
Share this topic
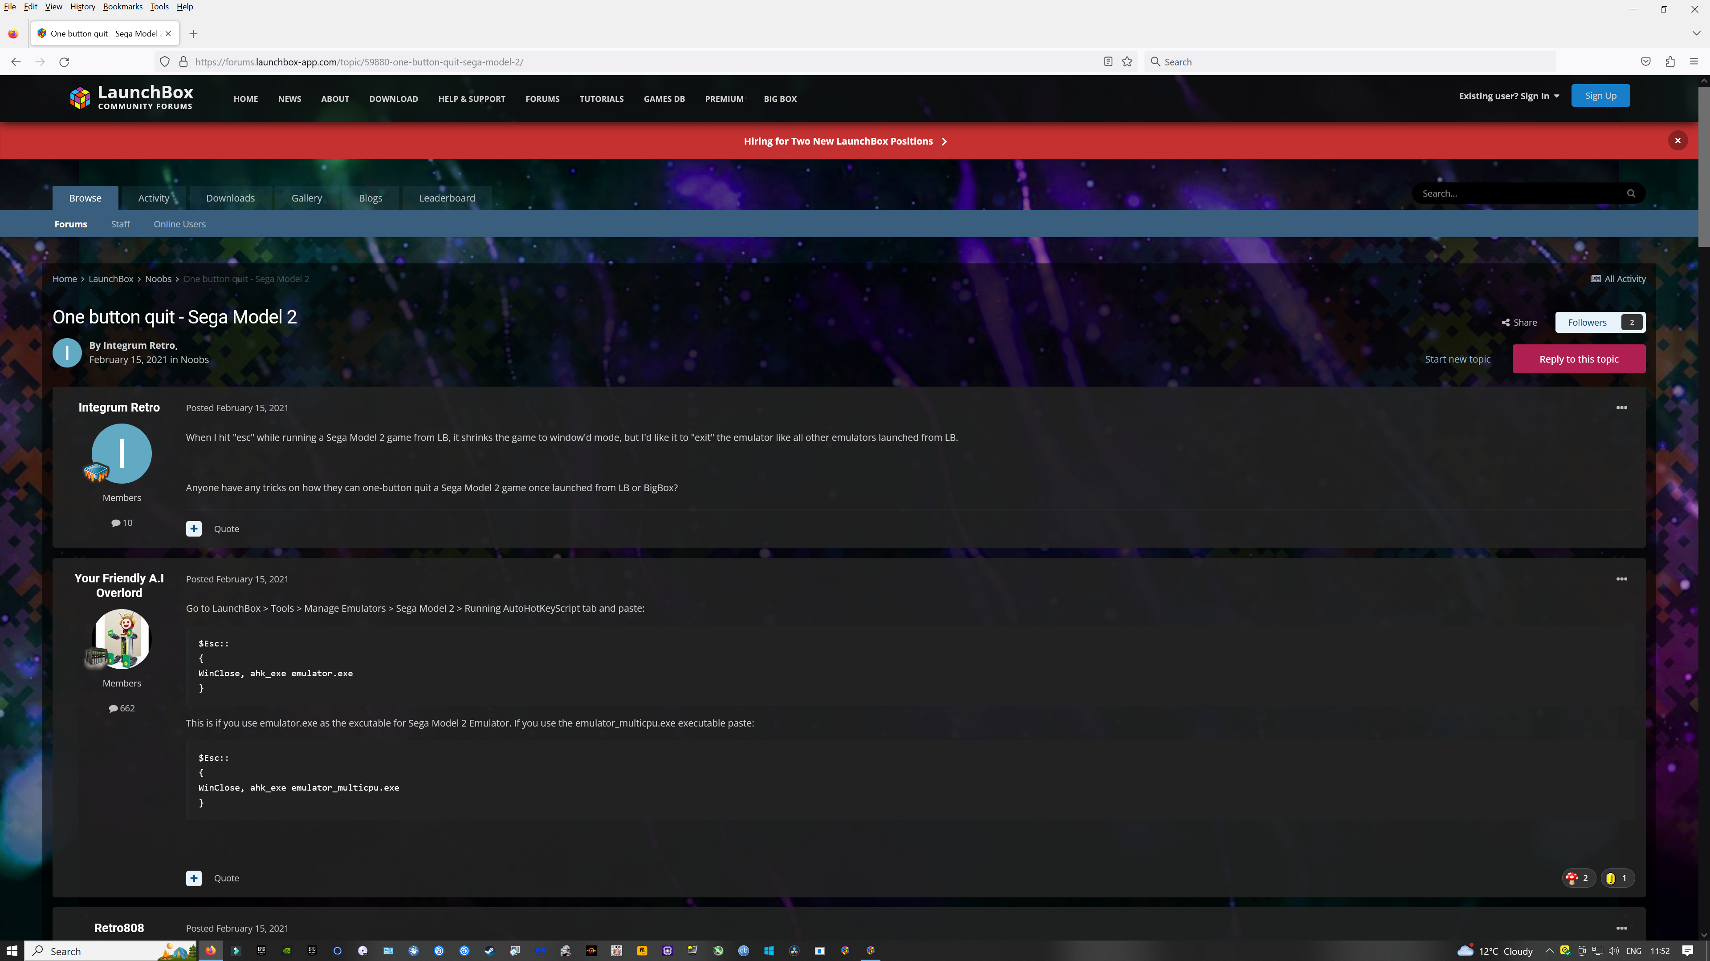point(1519,322)
